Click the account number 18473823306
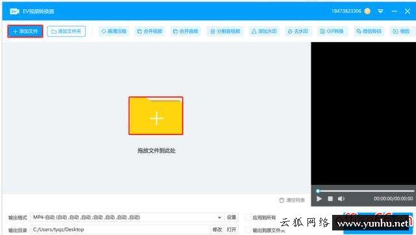The height and width of the screenshot is (235, 416). coord(346,11)
